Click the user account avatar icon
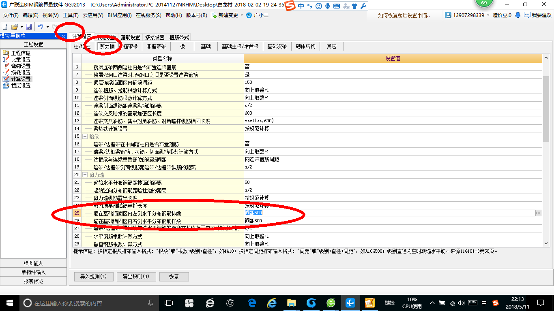This screenshot has width=554, height=311. [448, 15]
